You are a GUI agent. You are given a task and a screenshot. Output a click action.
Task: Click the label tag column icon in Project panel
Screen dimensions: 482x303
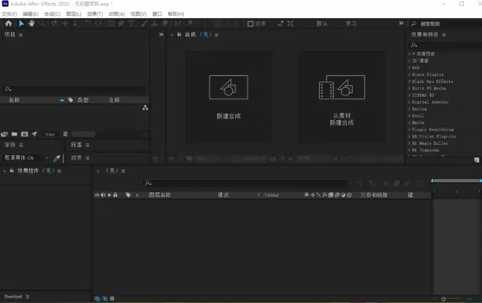pos(70,100)
